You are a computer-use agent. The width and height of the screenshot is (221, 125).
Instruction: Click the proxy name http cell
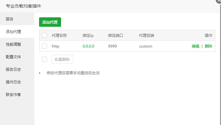(55, 46)
